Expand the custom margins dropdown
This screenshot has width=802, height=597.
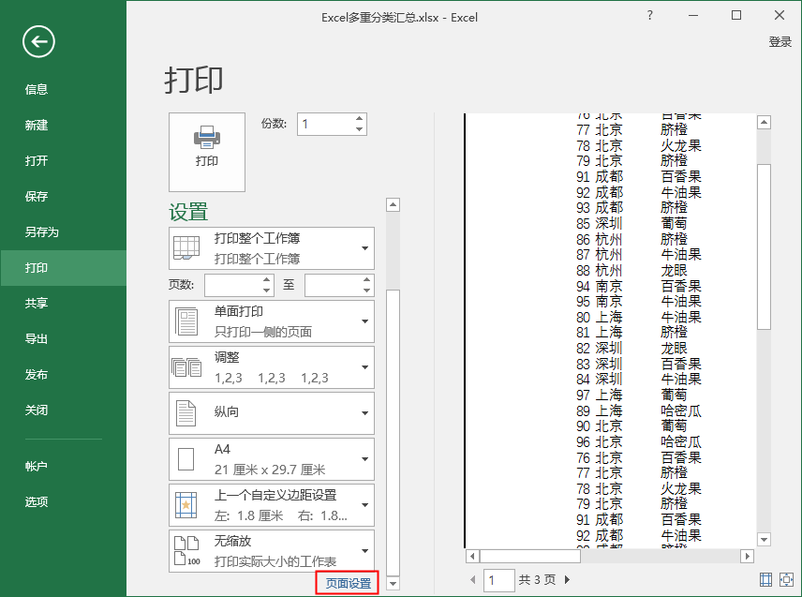point(272,505)
